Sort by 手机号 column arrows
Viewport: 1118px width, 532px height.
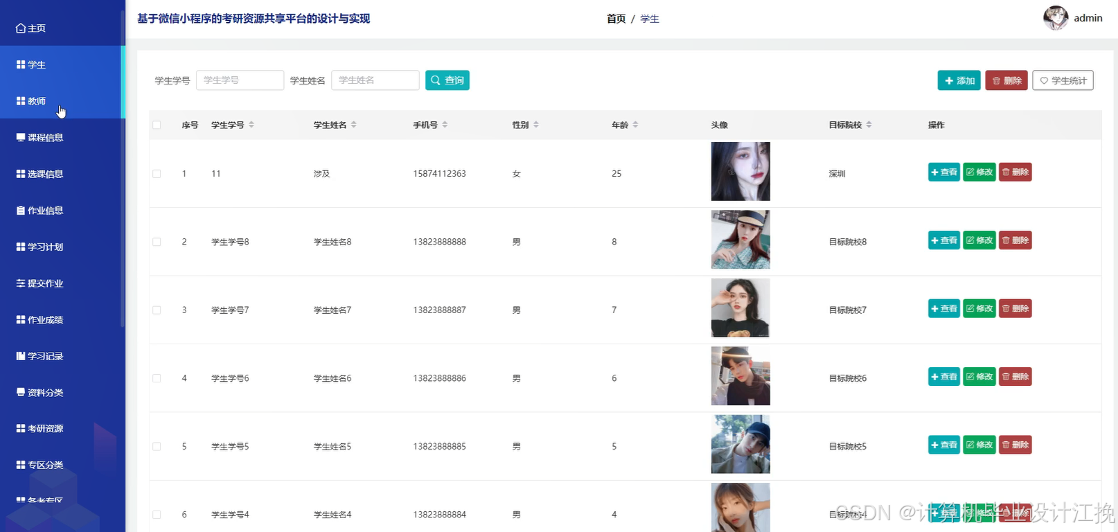(445, 125)
